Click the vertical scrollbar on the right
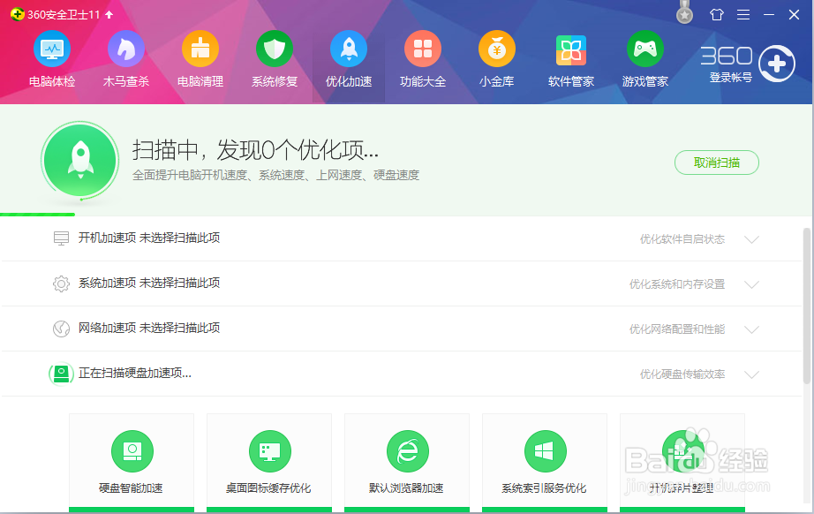This screenshot has width=814, height=514. 807,306
